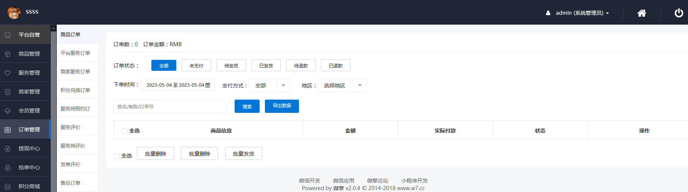
Task: Click the 积分商城 coins icon
Action: (8, 186)
